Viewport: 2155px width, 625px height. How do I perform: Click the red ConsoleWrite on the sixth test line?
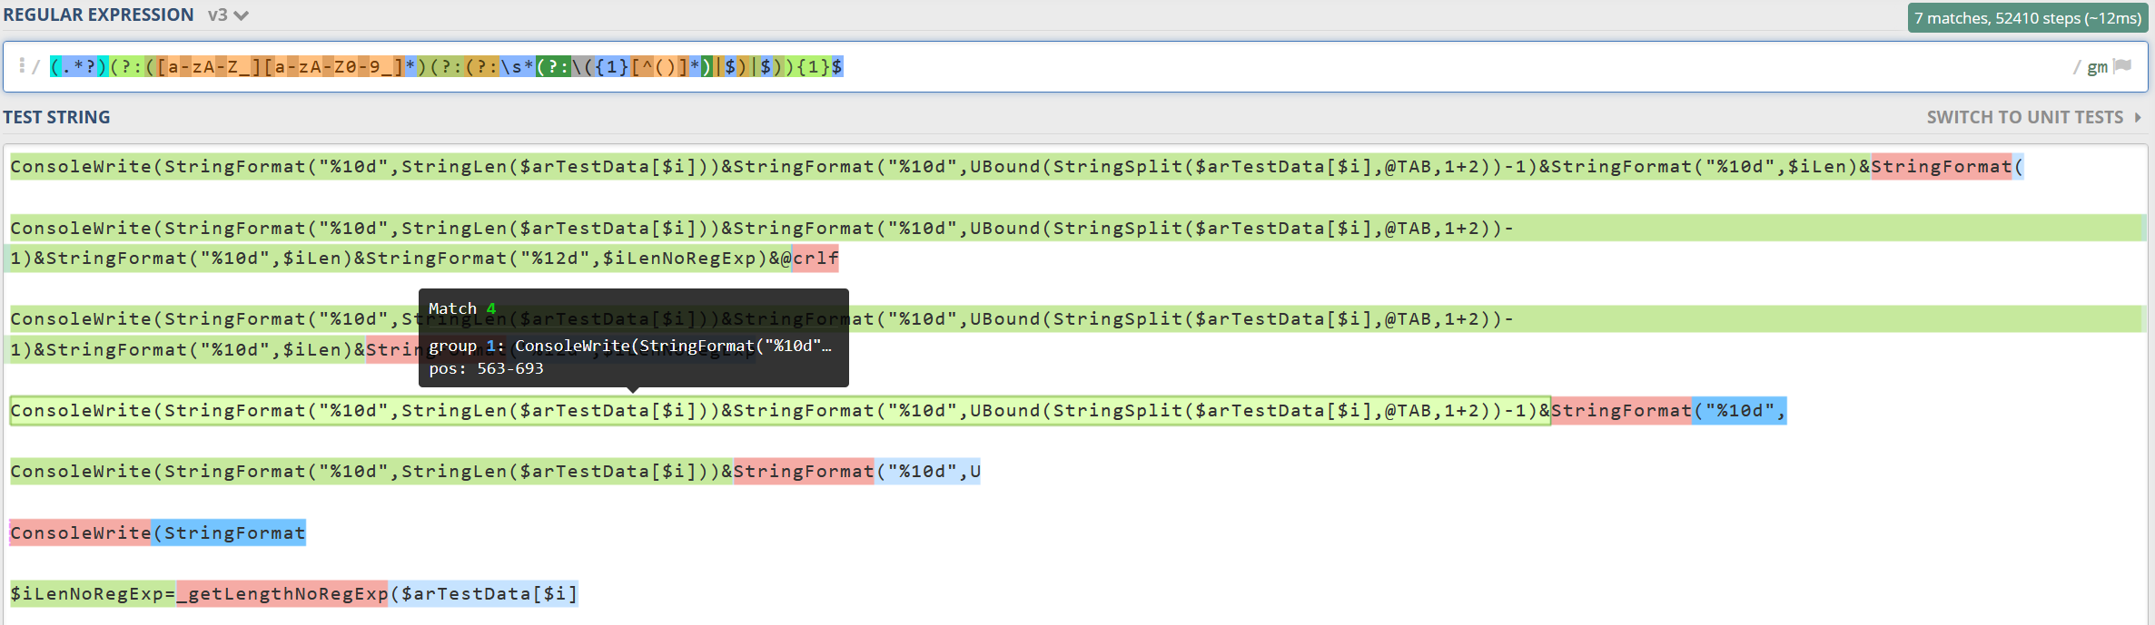[80, 532]
